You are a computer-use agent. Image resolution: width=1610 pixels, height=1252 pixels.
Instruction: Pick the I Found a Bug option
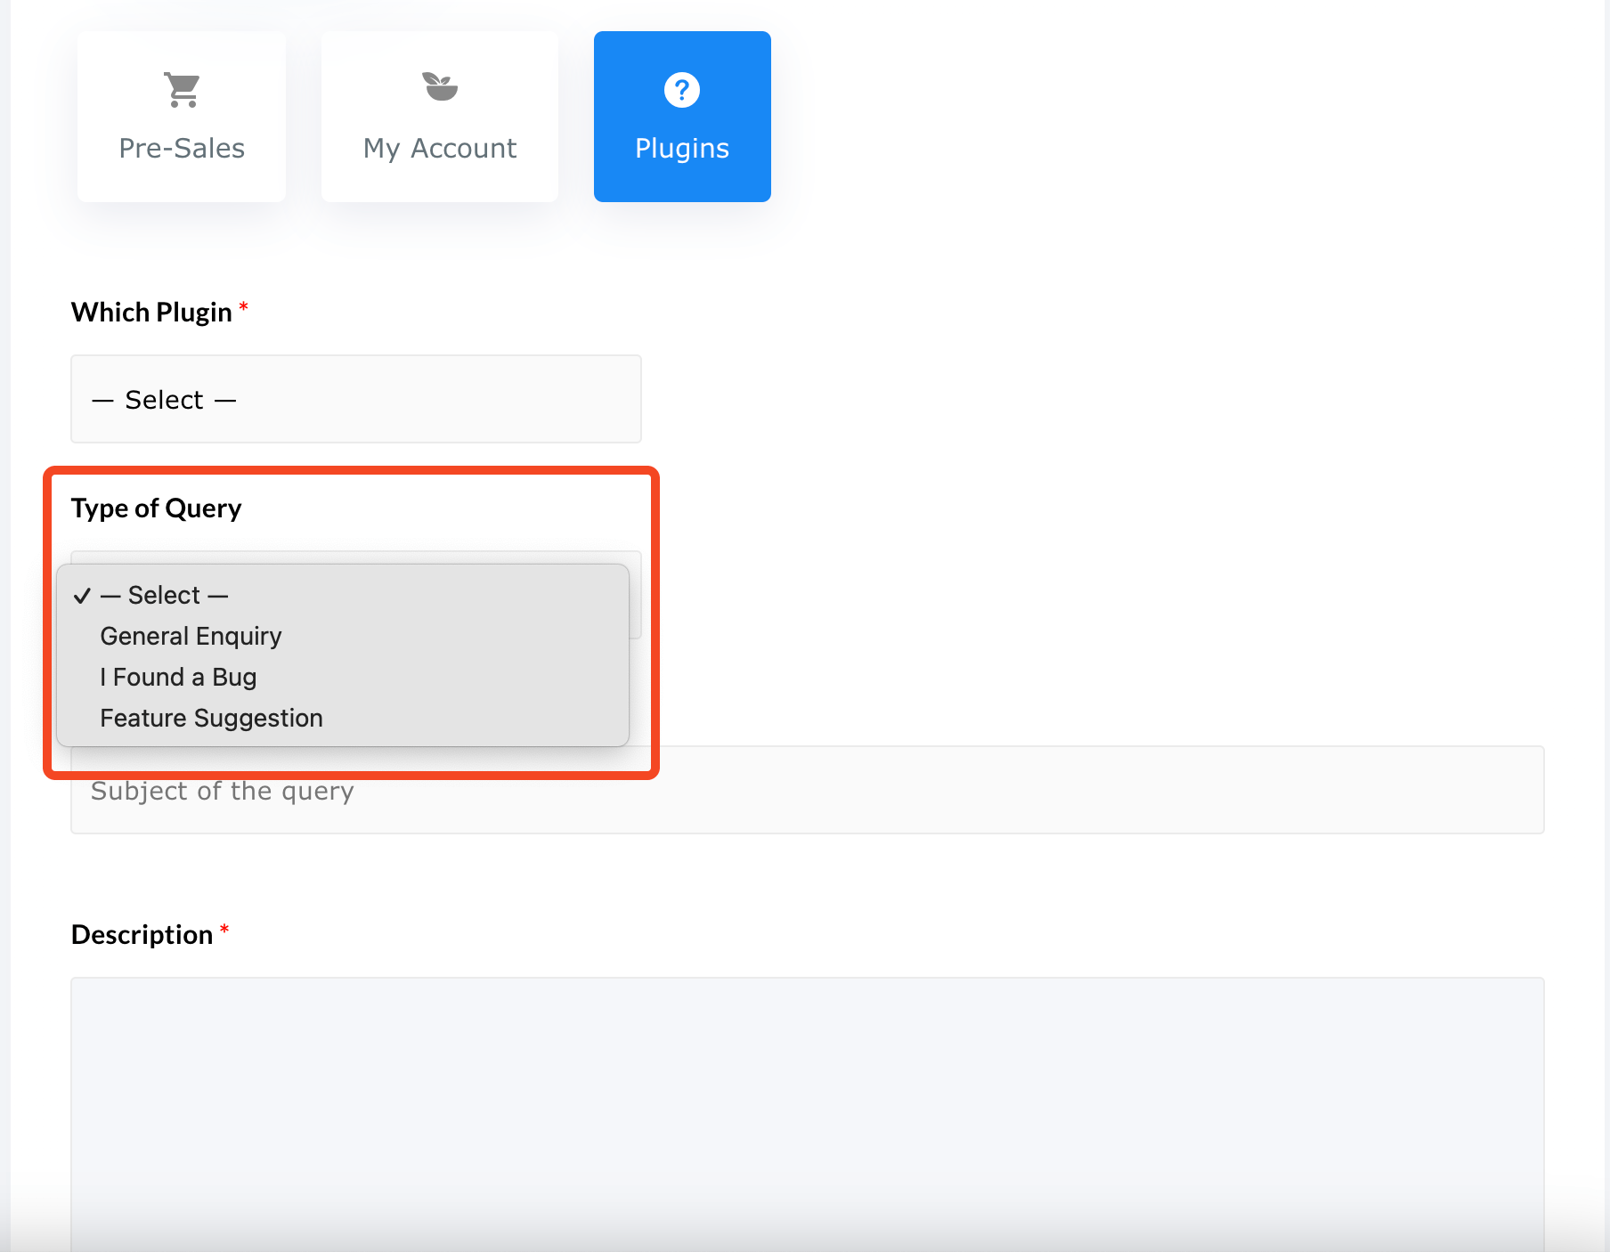click(178, 677)
